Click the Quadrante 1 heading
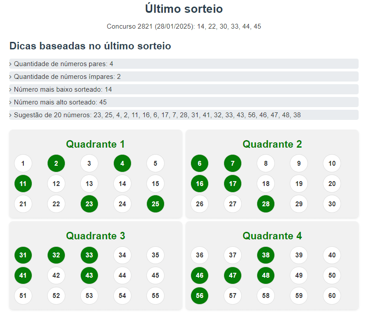 click(95, 144)
